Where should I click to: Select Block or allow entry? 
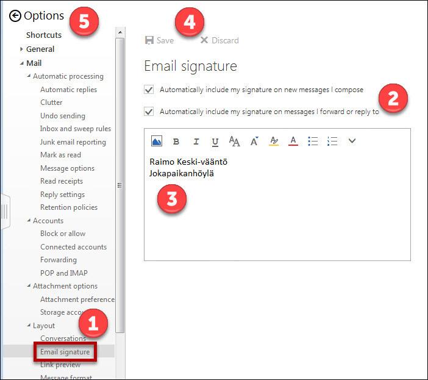(x=63, y=234)
